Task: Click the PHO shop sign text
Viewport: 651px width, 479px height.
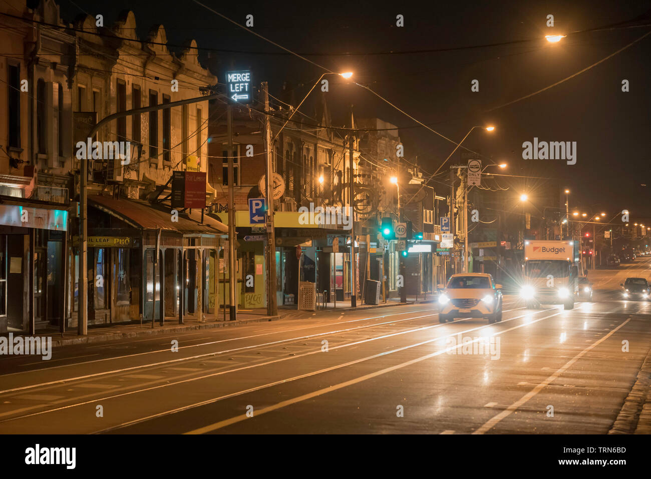Action: pos(123,241)
